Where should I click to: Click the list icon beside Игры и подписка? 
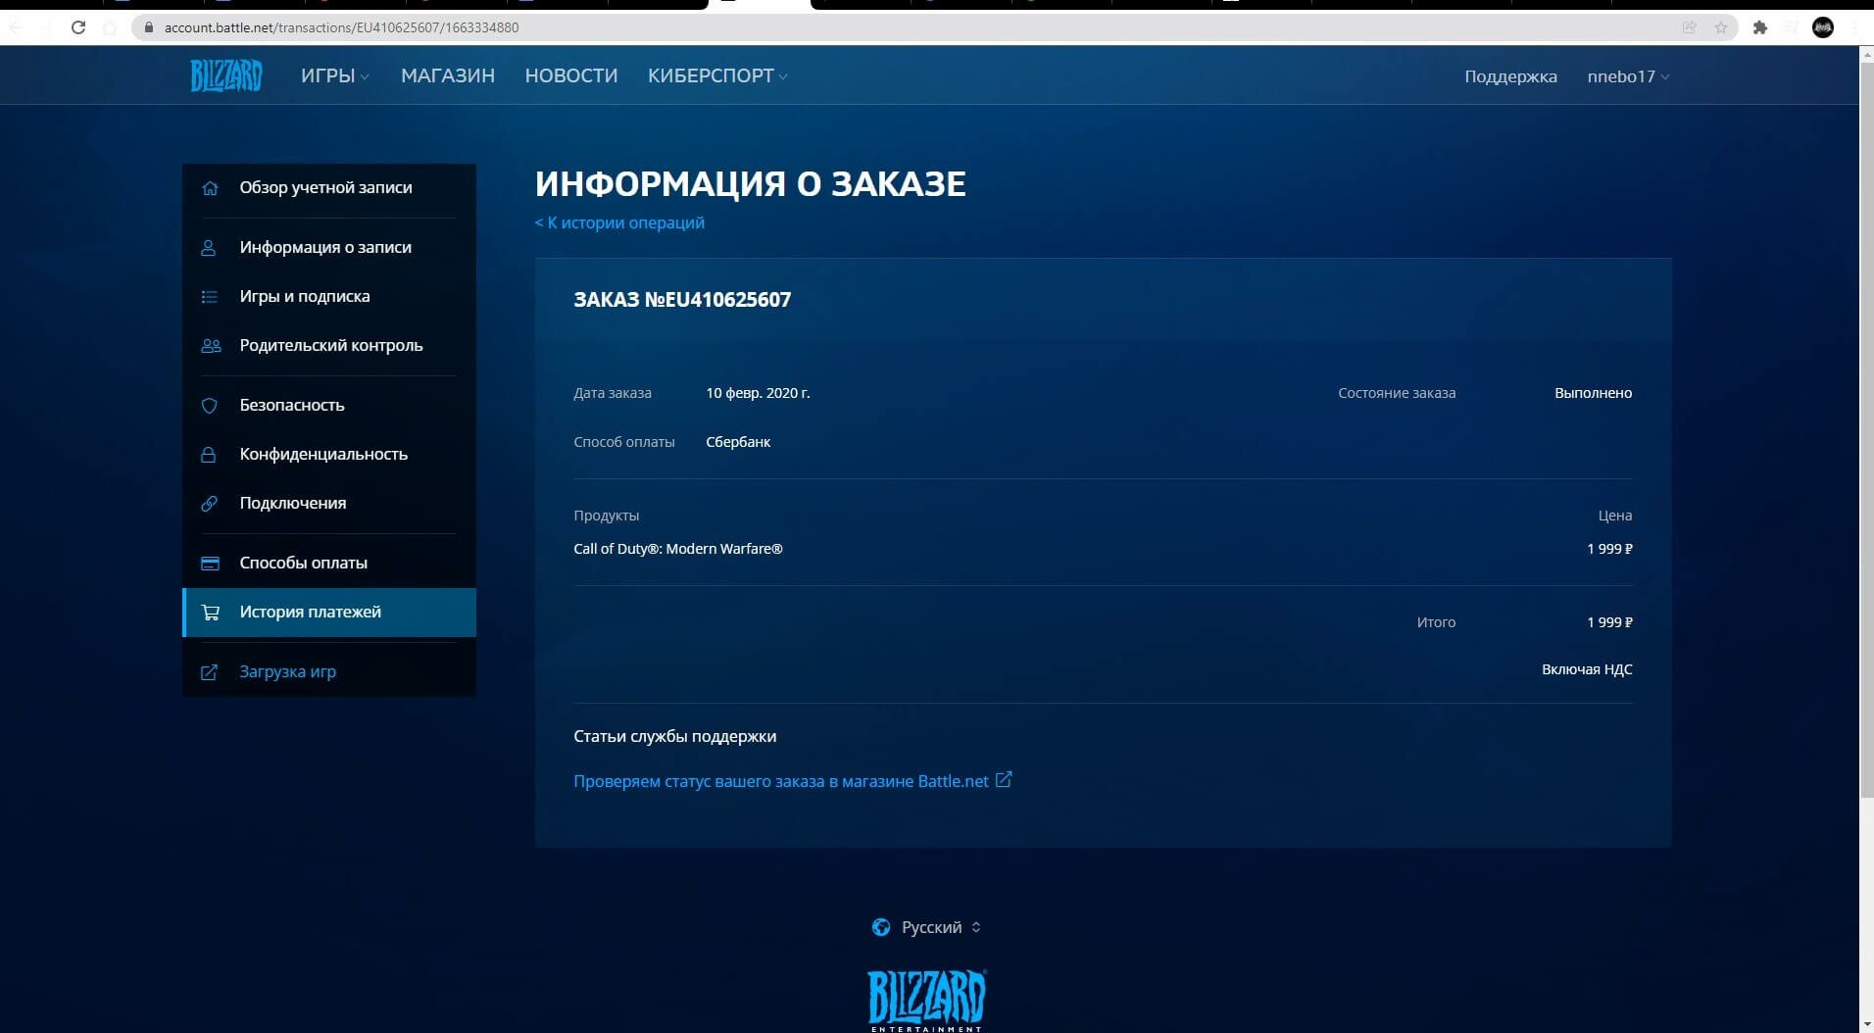209,297
